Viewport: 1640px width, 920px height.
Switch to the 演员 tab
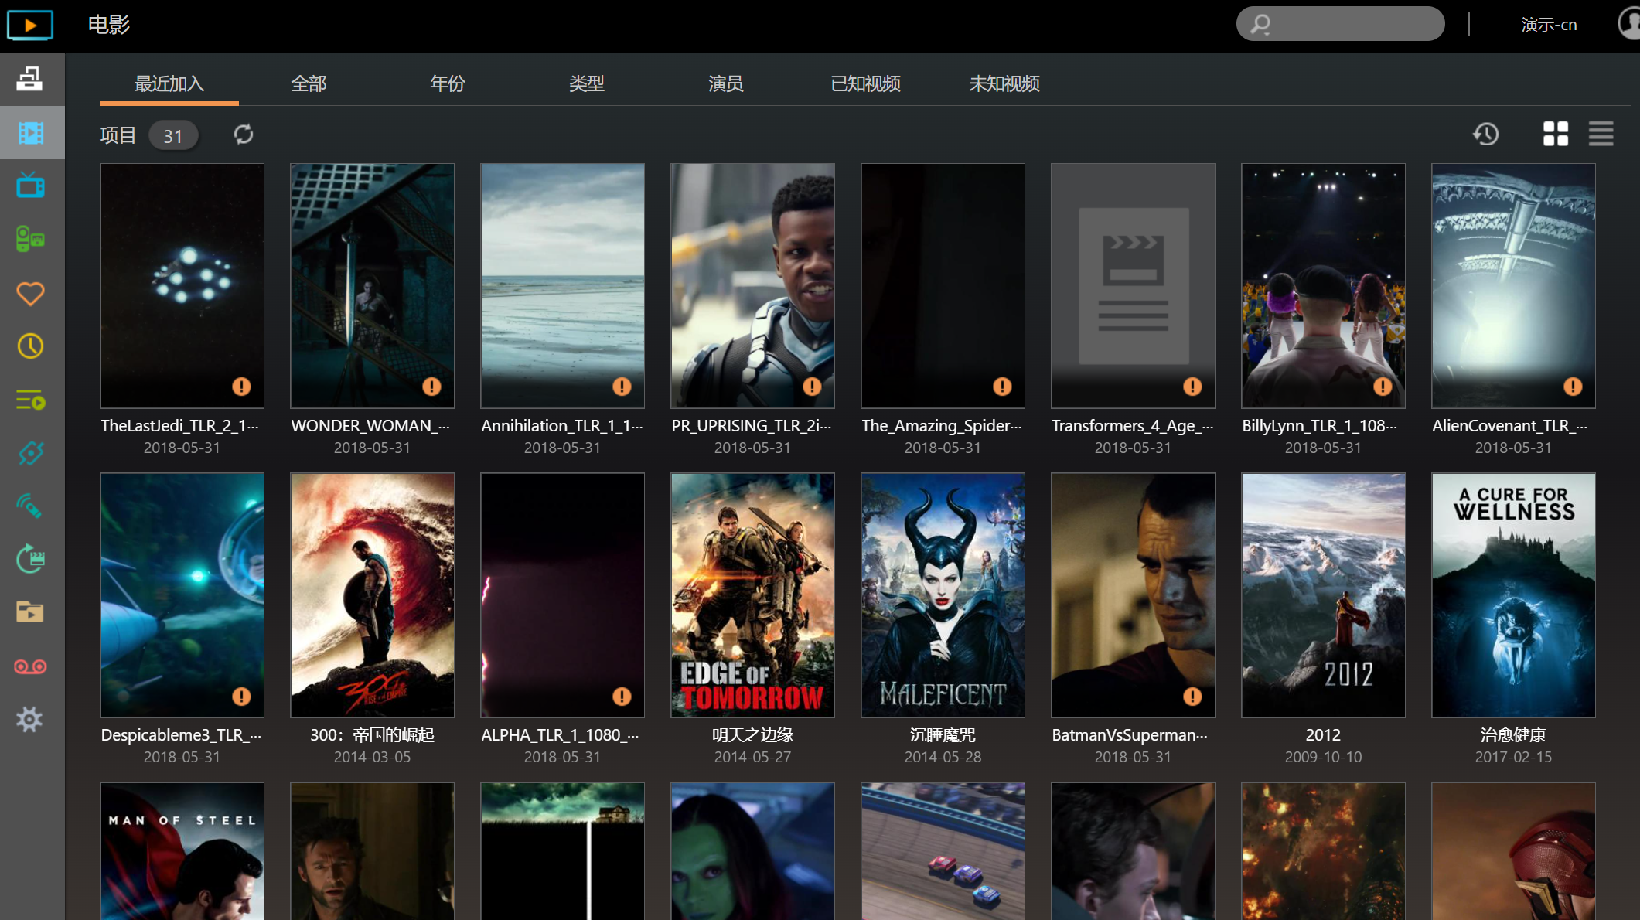(726, 83)
